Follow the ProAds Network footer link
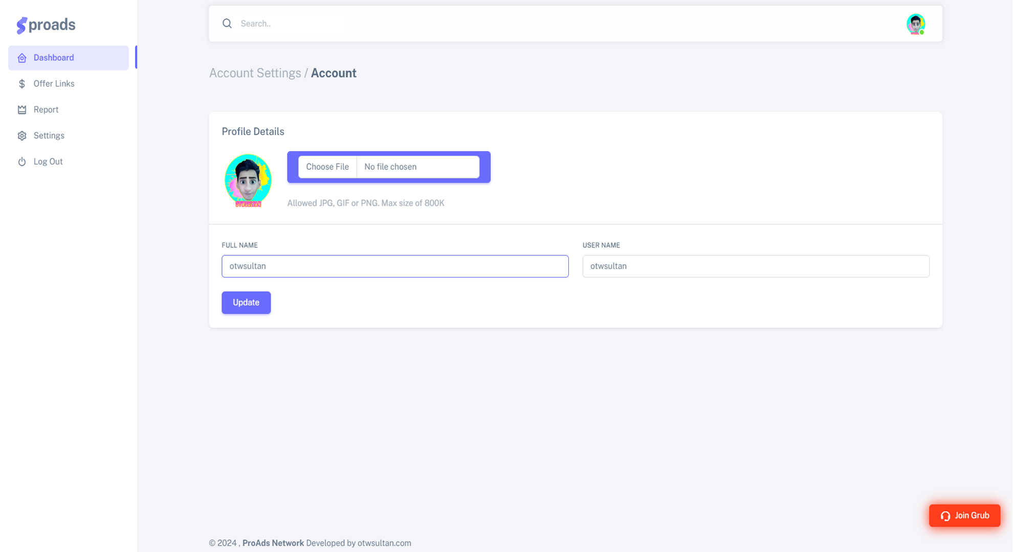Image resolution: width=1013 pixels, height=552 pixels. pos(273,543)
